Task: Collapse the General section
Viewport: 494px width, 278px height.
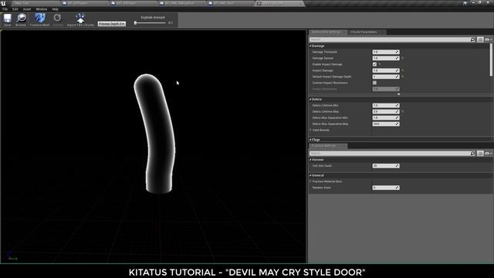Action: (310, 175)
